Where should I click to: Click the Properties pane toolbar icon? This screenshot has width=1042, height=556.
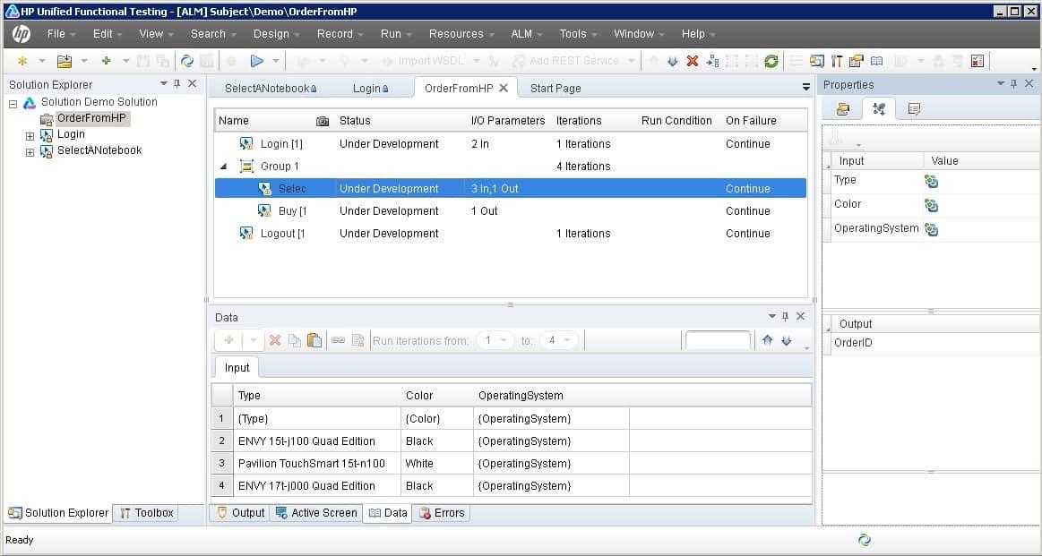856,61
